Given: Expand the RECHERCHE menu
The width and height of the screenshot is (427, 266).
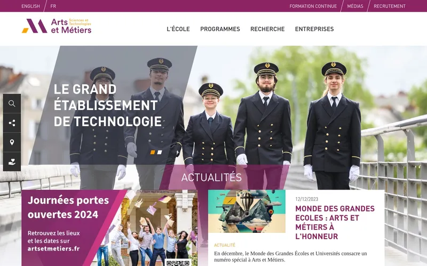Looking at the screenshot, I should (267, 29).
